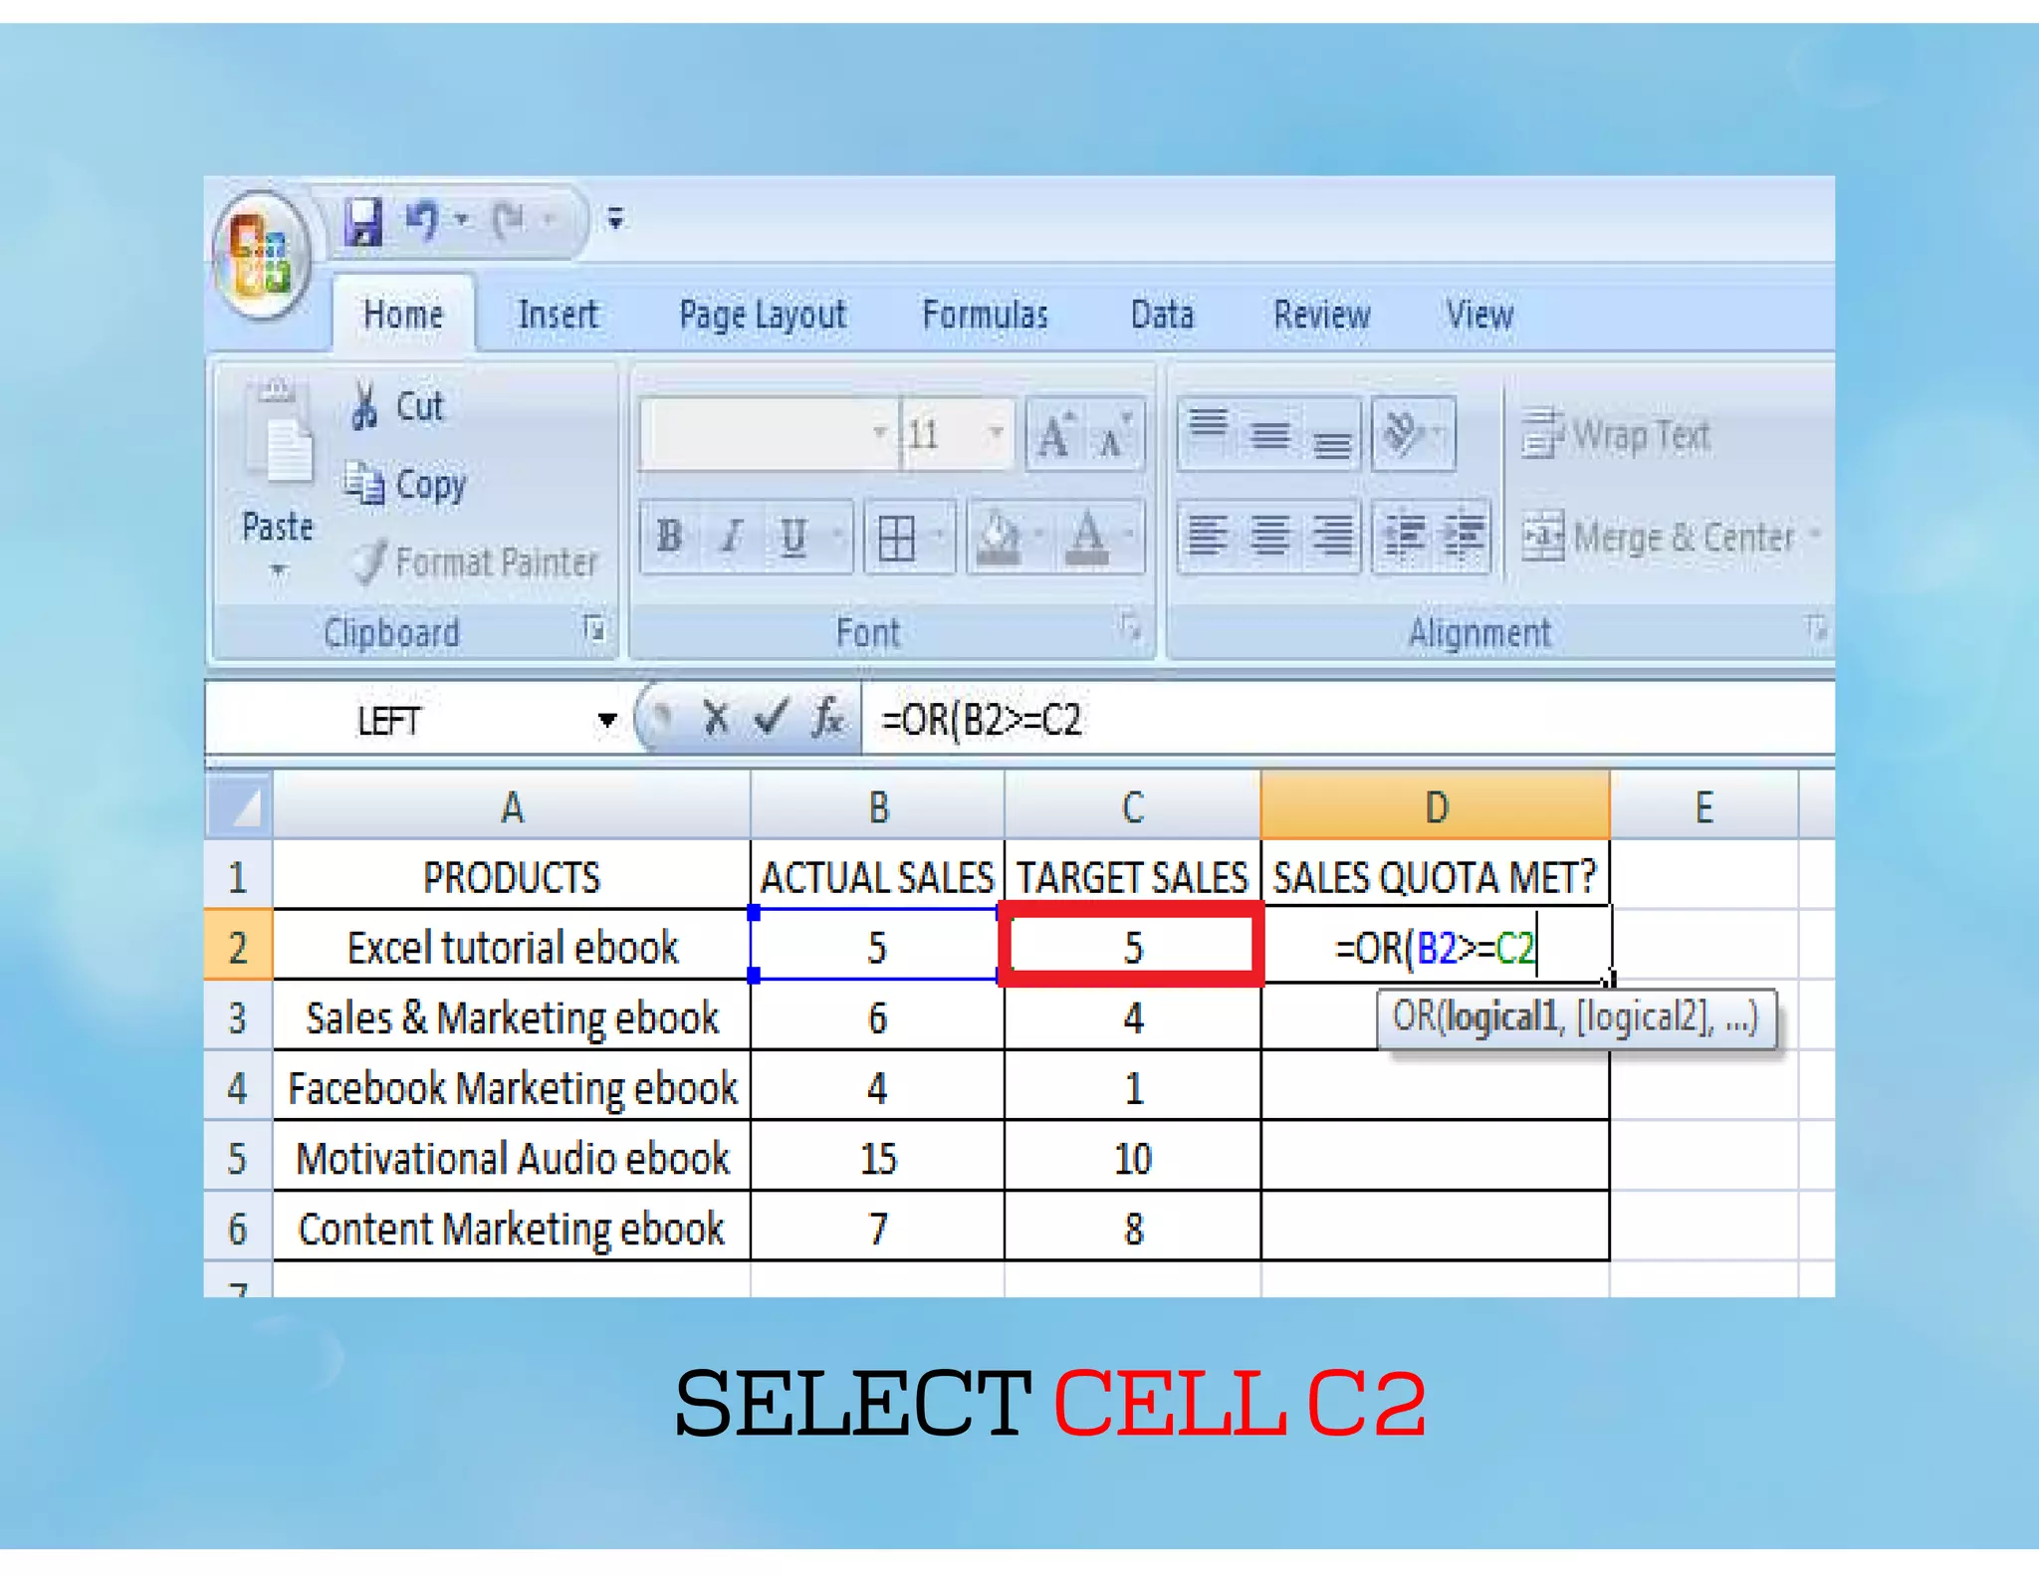The width and height of the screenshot is (2039, 1575).
Task: Click the Fill Color paint bucket
Action: click(999, 538)
